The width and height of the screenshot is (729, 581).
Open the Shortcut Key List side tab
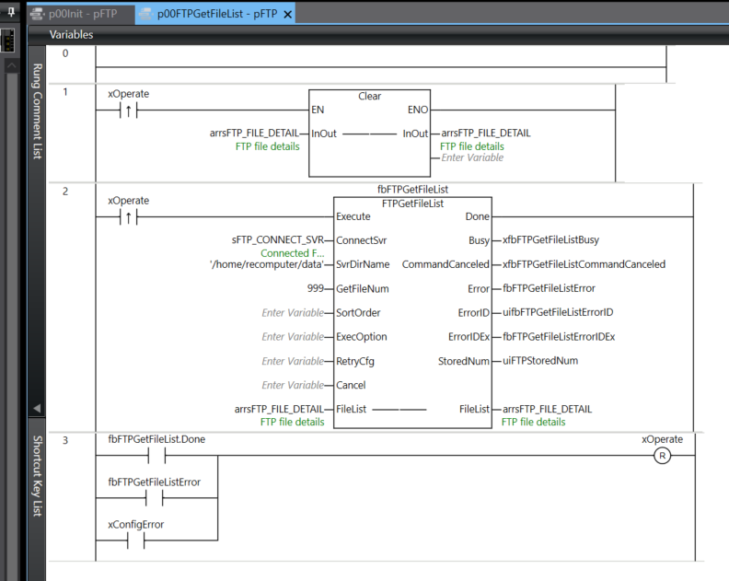point(37,476)
